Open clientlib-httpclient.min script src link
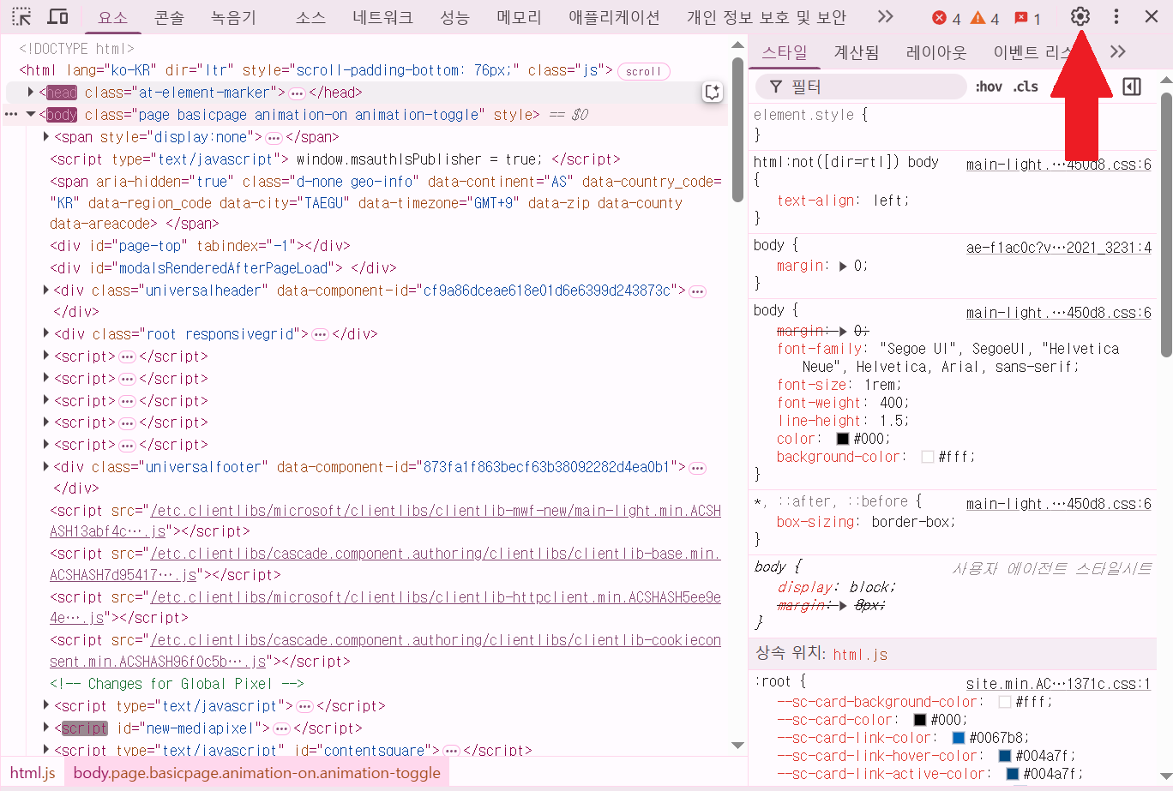This screenshot has height=791, width=1173. point(385,608)
